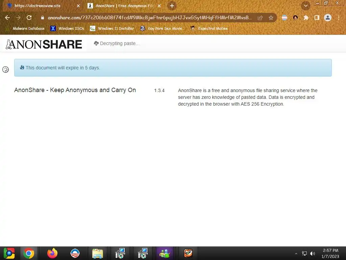Click the AnonShare logo
Screen dimensions: 346x260
pyautogui.click(x=44, y=44)
